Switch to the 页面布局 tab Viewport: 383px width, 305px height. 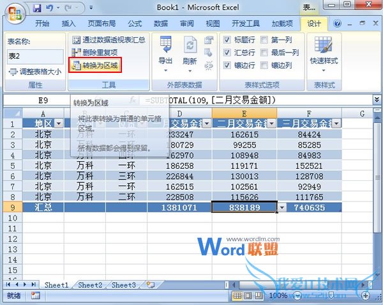[101, 24]
